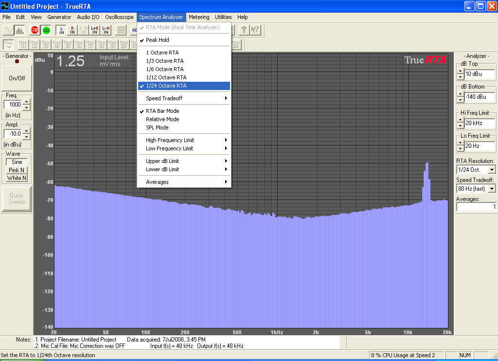Click the Mem 7 memory icon

[x=90, y=44]
